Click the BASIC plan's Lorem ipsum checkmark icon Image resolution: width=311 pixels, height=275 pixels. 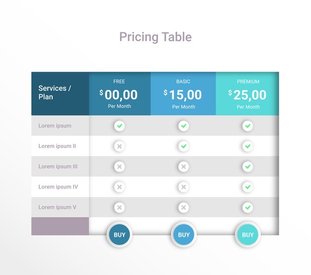tap(184, 126)
